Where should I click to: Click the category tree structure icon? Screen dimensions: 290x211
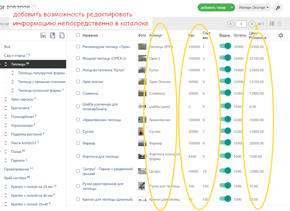tap(43, 35)
